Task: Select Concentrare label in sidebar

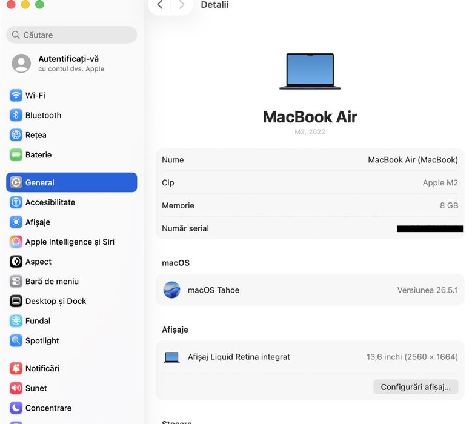Action: (x=48, y=408)
